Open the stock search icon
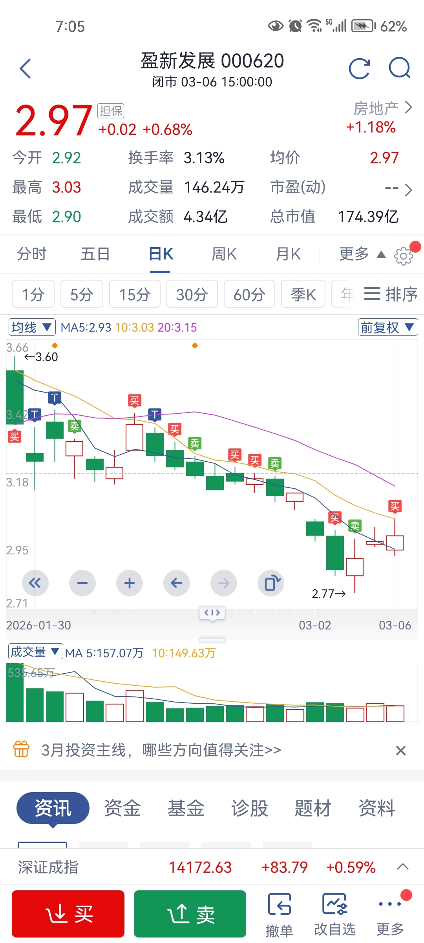This screenshot has height=943, width=424. click(399, 69)
